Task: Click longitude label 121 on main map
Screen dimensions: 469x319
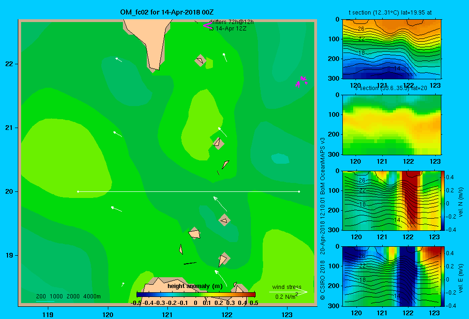Action: [167, 314]
